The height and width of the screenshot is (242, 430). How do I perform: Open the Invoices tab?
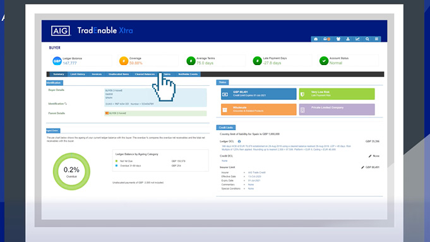97,74
